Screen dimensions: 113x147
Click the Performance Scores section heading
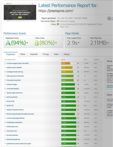tap(15, 33)
